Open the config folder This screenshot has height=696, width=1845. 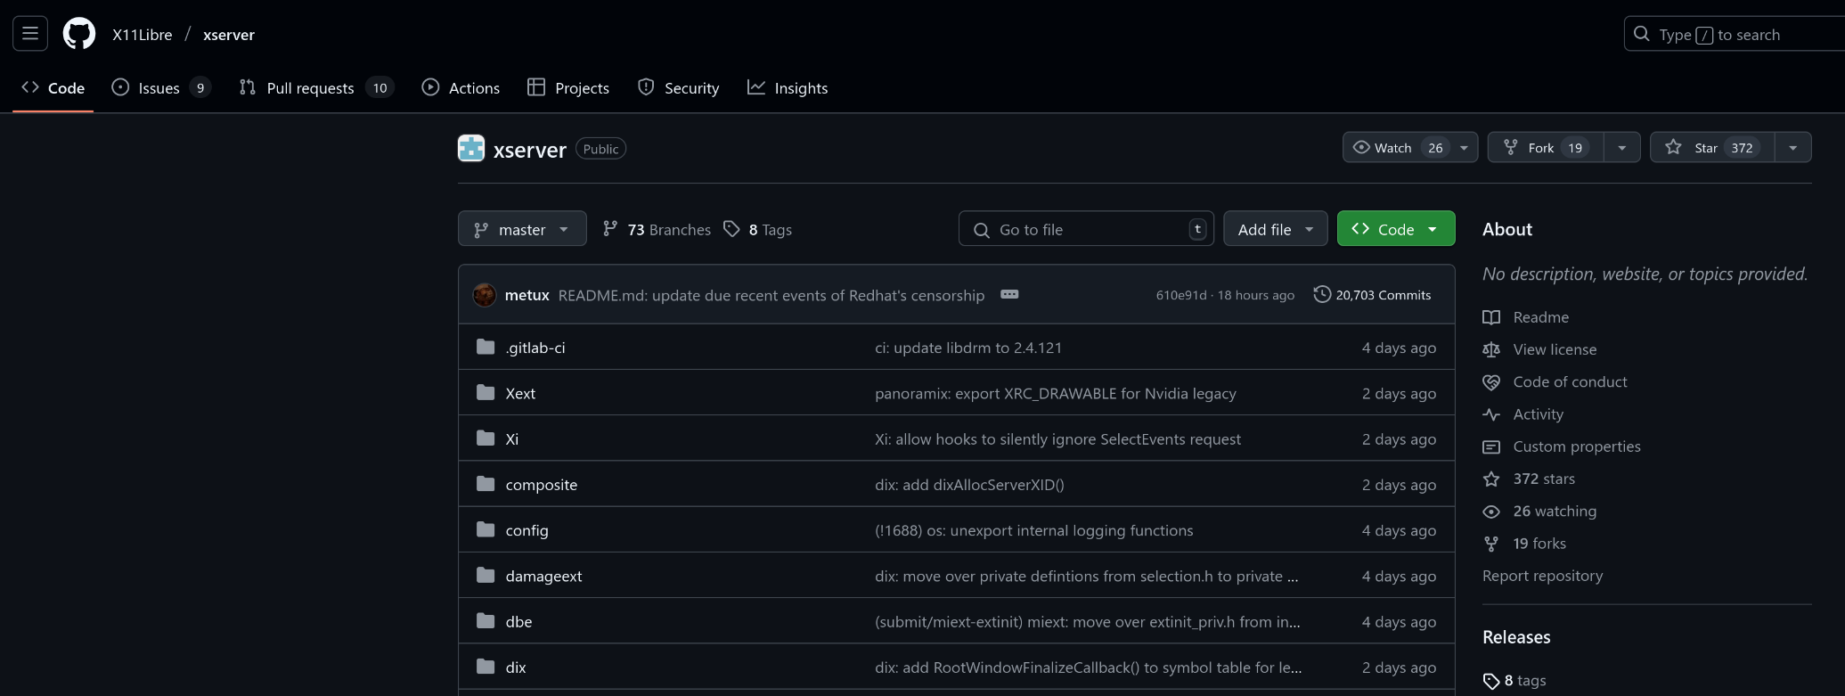click(x=527, y=530)
